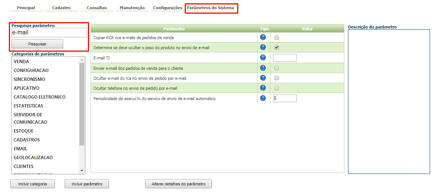Select the CATALOGO ELETRONICO category
This screenshot has width=443, height=192.
[x=40, y=97]
